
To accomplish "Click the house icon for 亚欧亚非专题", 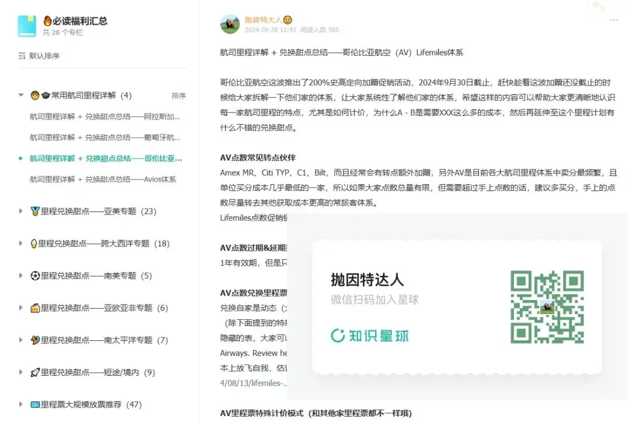I will coord(36,308).
